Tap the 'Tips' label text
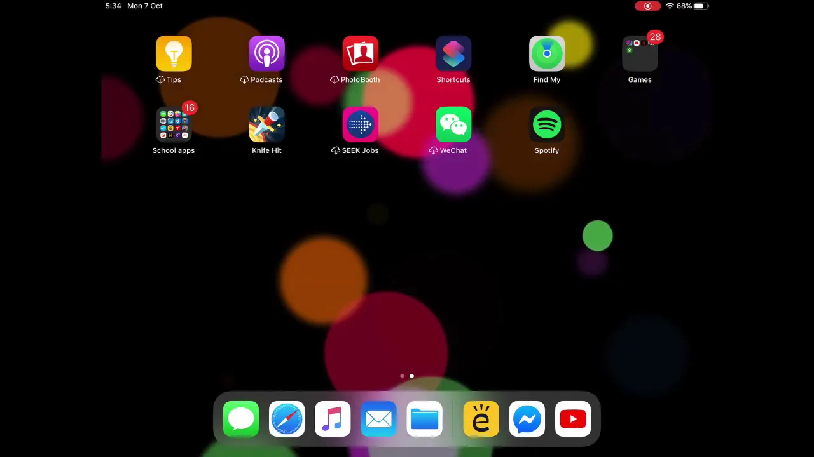 [x=174, y=79]
